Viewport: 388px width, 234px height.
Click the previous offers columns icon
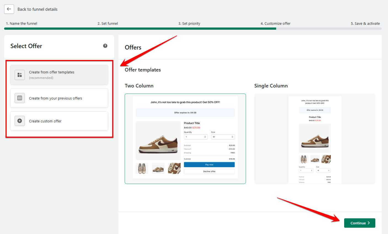tap(20, 98)
